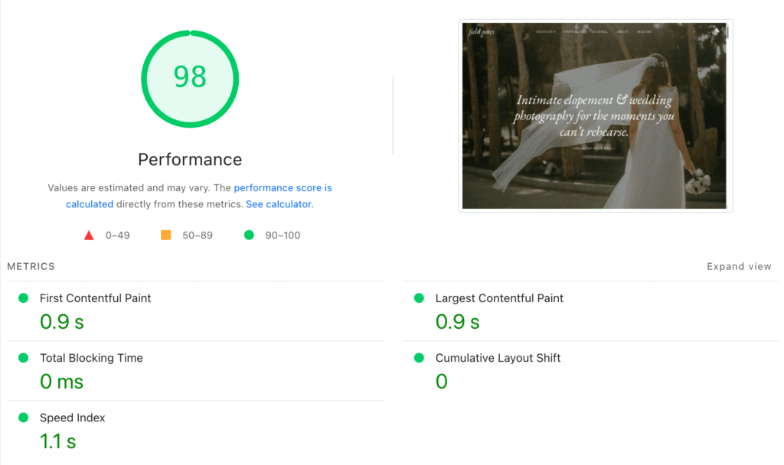Viewport: 784px width, 465px height.
Task: Select PORTFOLIO in the preview menu
Action: click(x=575, y=31)
